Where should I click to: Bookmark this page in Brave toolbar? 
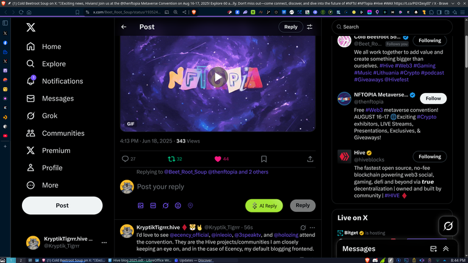point(77,12)
